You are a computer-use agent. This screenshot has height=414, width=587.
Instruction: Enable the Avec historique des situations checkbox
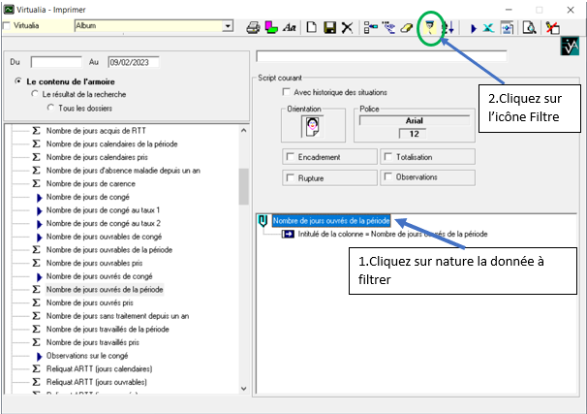pyautogui.click(x=286, y=92)
